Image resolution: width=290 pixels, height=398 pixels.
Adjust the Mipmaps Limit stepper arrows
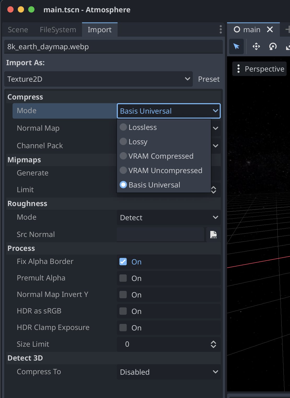(213, 190)
